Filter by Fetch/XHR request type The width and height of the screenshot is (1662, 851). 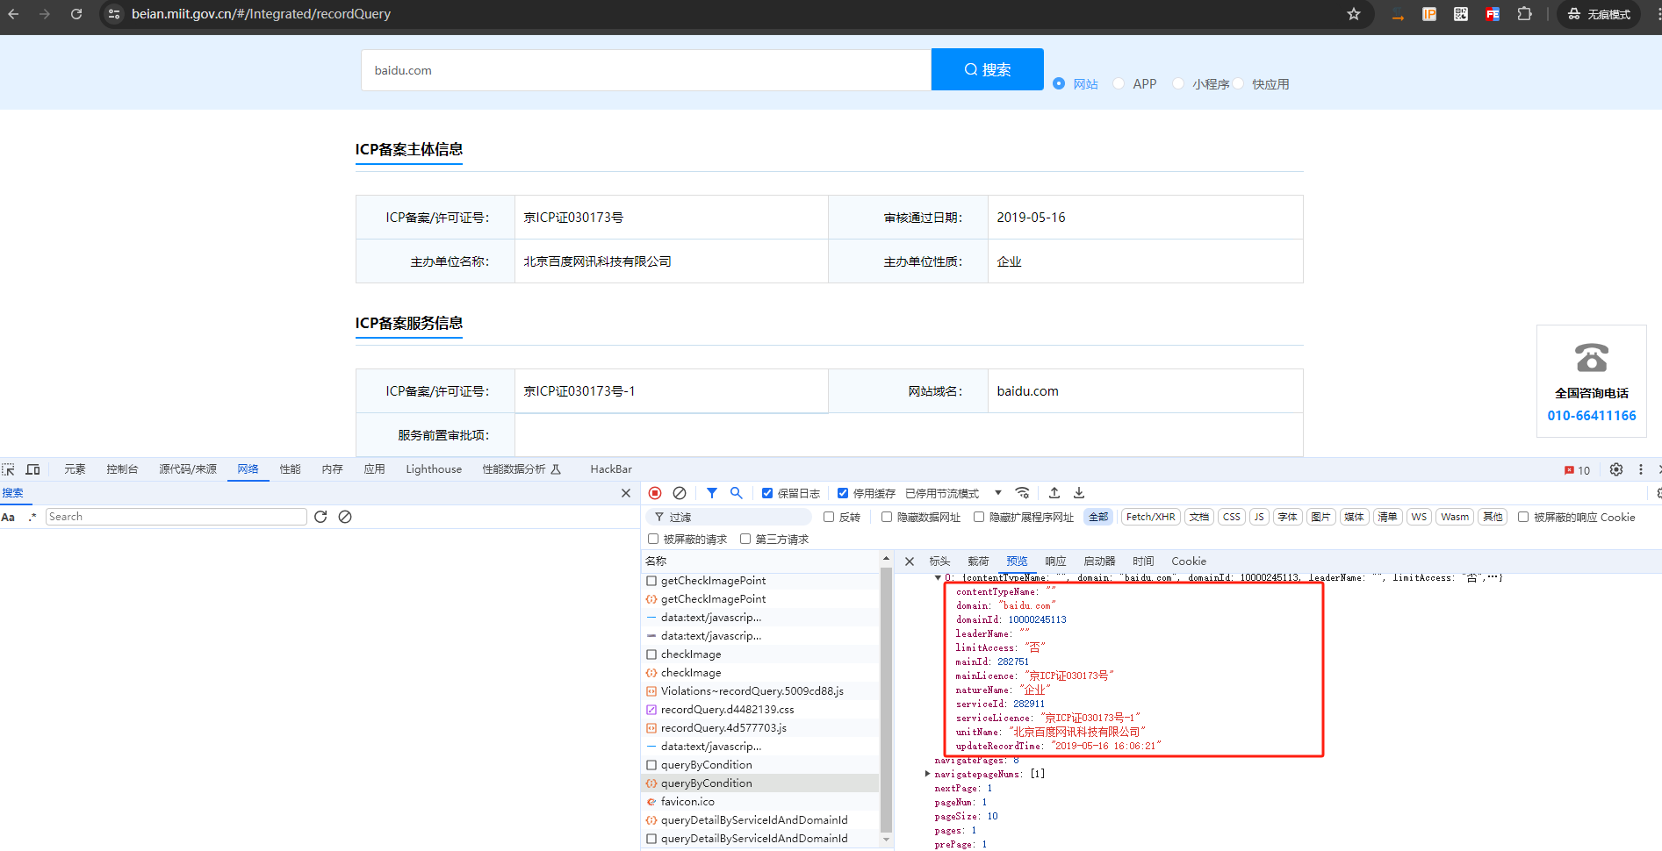[x=1150, y=517]
